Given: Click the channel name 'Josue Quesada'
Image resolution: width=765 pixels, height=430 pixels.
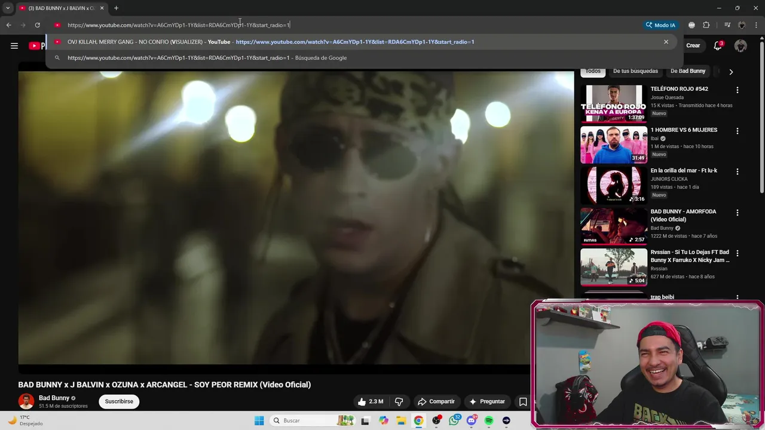Looking at the screenshot, I should pyautogui.click(x=667, y=97).
